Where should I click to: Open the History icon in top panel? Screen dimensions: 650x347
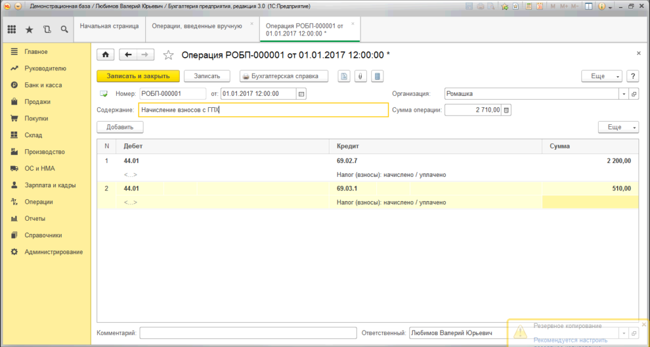tap(47, 29)
